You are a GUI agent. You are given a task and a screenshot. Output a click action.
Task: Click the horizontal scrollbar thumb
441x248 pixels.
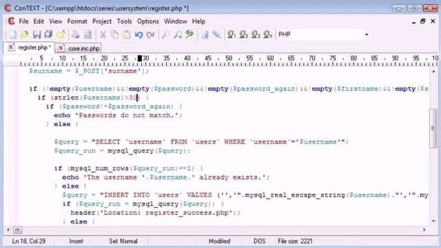17,229
